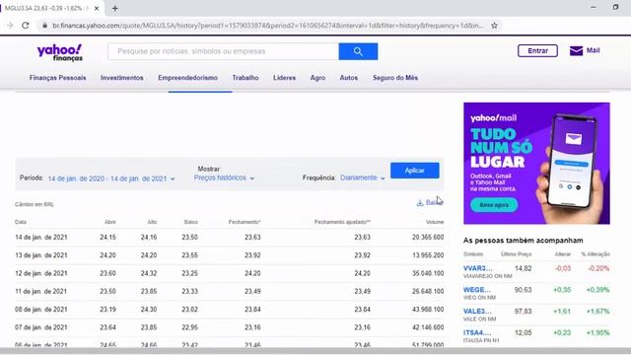This screenshot has width=631, height=355.
Task: Go forward with browser arrow
Action: (10, 26)
